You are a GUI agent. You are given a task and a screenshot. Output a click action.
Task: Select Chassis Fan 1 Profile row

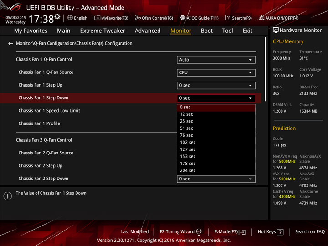[39, 123]
